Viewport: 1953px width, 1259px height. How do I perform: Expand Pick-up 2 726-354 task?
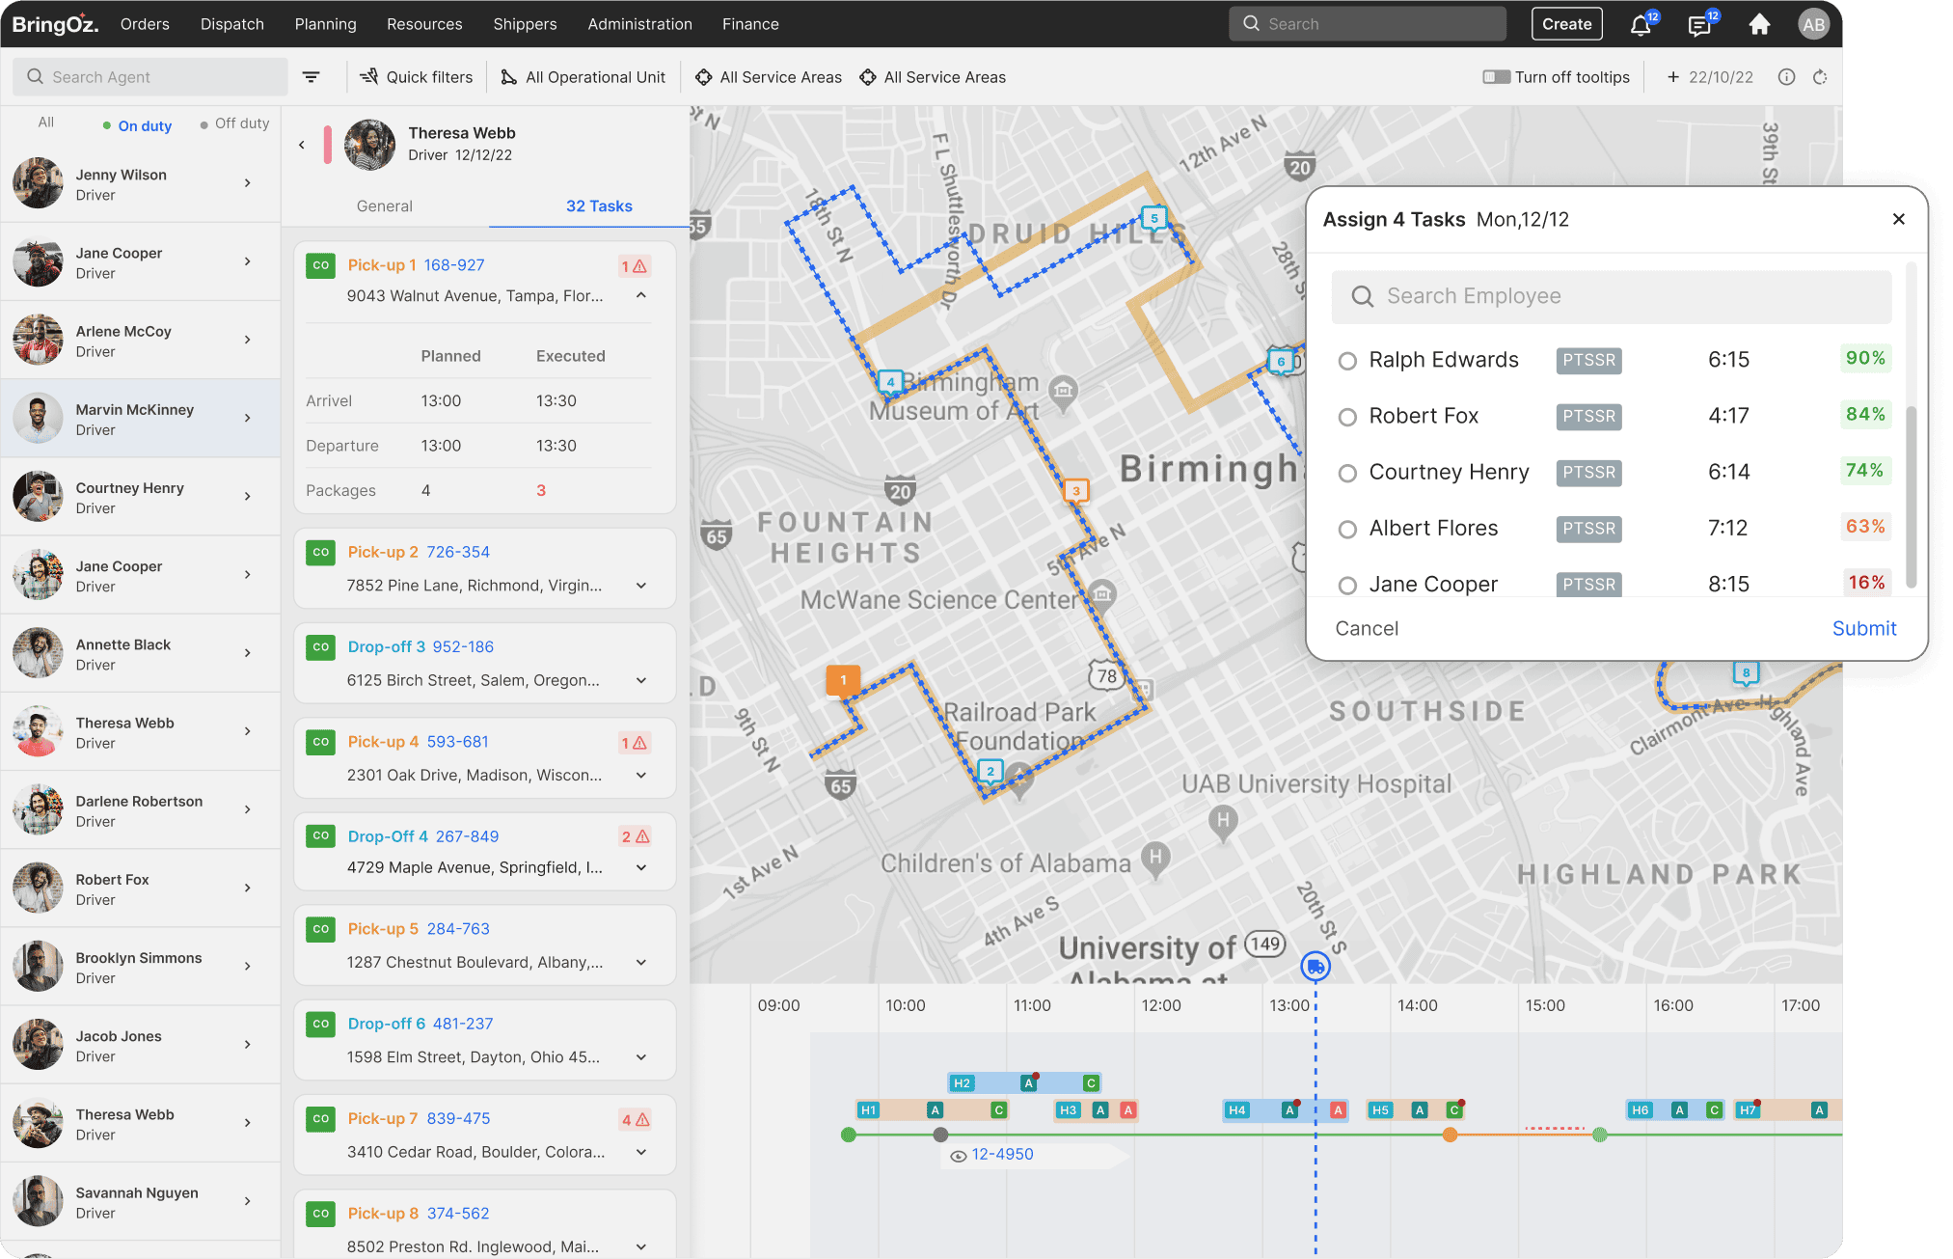point(641,586)
